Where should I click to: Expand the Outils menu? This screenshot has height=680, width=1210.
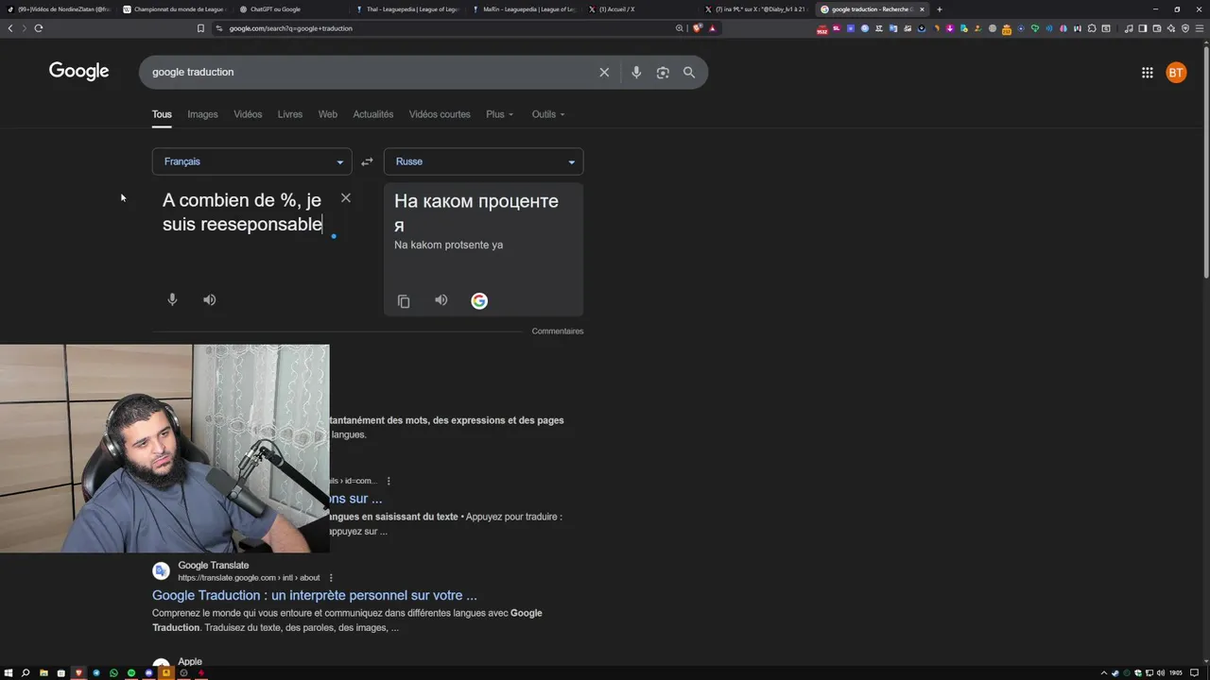pyautogui.click(x=548, y=114)
